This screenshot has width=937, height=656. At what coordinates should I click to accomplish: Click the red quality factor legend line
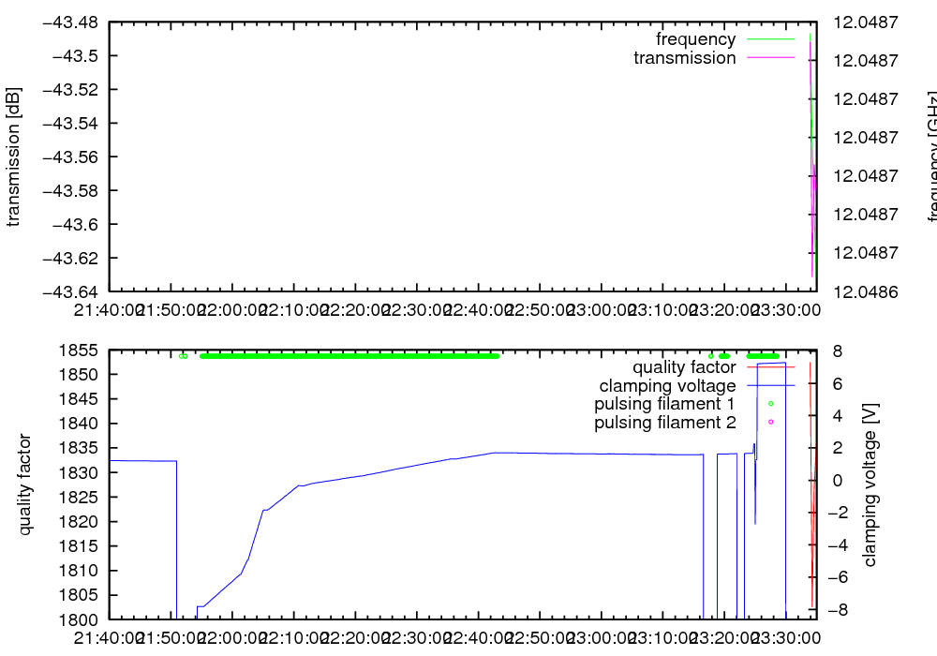[769, 367]
